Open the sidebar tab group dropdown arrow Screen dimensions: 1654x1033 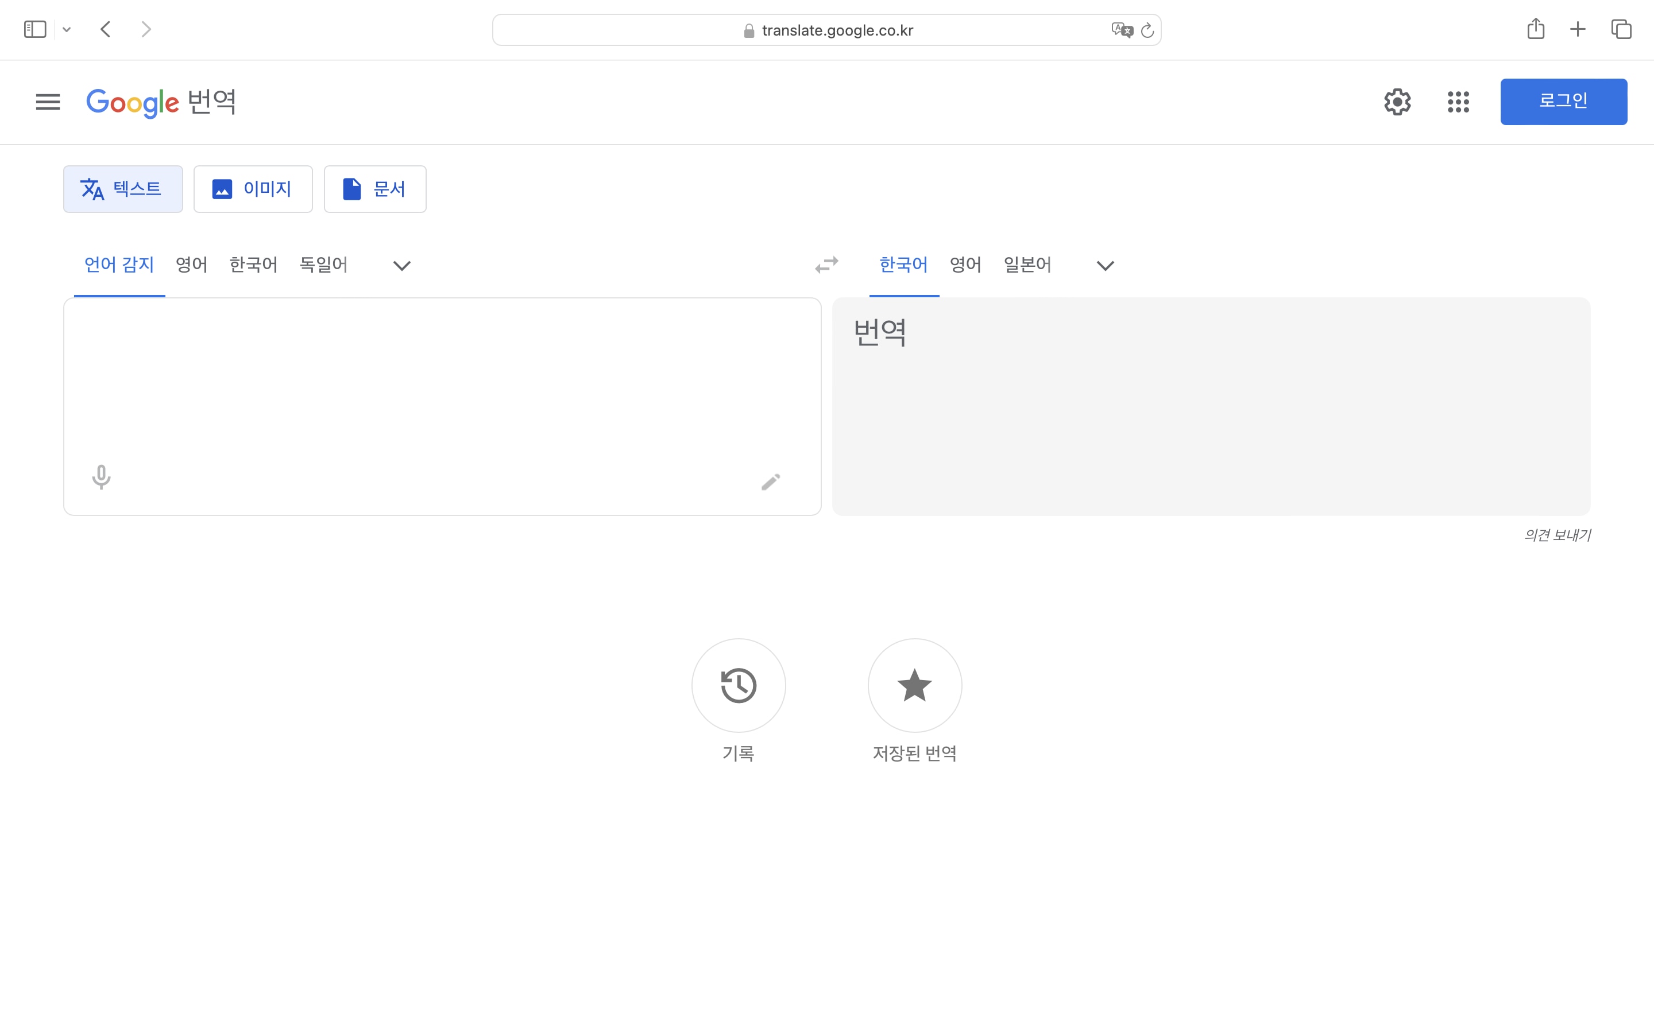(x=66, y=29)
